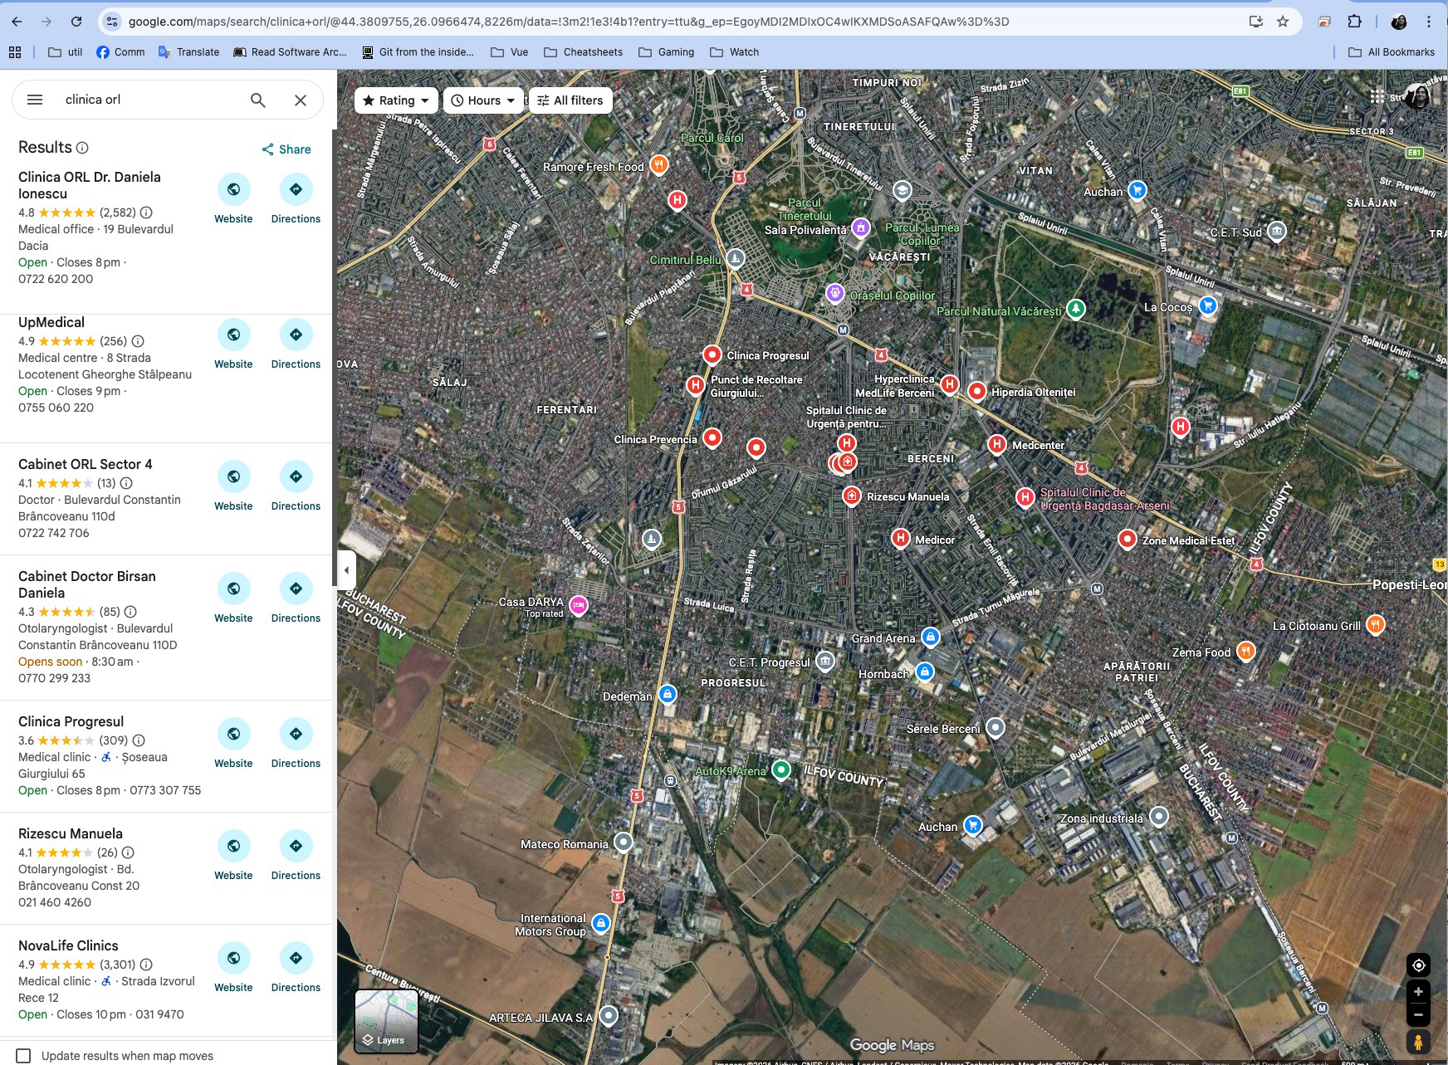
Task: Open All filters panel
Action: [570, 100]
